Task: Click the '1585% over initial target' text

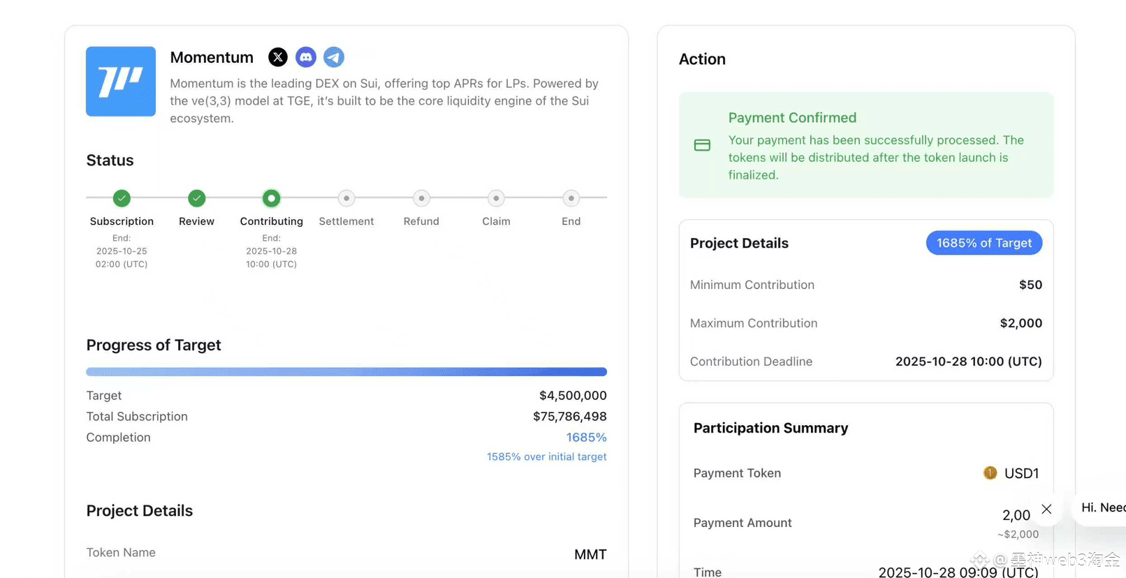Action: pos(547,457)
